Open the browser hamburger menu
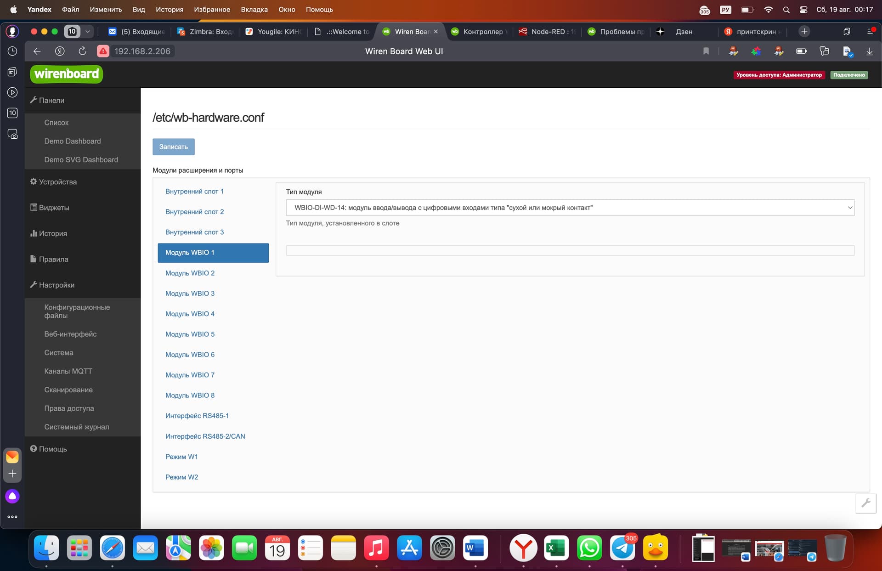The height and width of the screenshot is (571, 882). pos(870,31)
